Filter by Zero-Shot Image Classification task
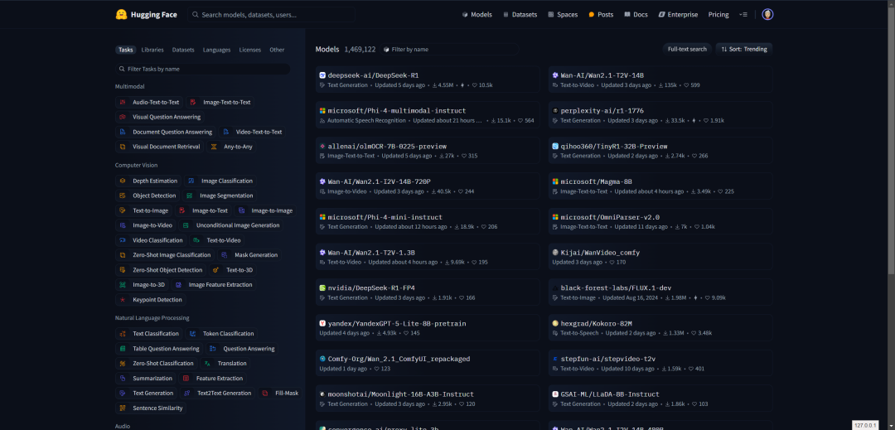 coord(165,255)
